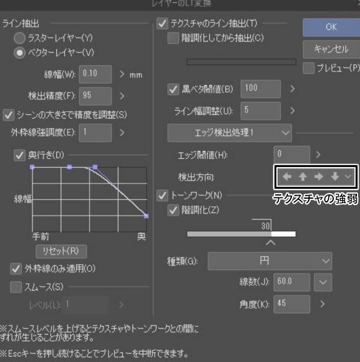Screen dimensions: 360x362
Task: Click ライン幅調整(U) value field 5
Action: click(261, 111)
